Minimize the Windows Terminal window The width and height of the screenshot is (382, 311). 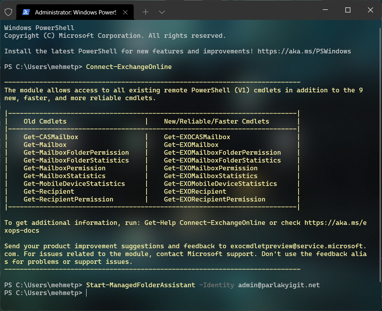tap(325, 10)
